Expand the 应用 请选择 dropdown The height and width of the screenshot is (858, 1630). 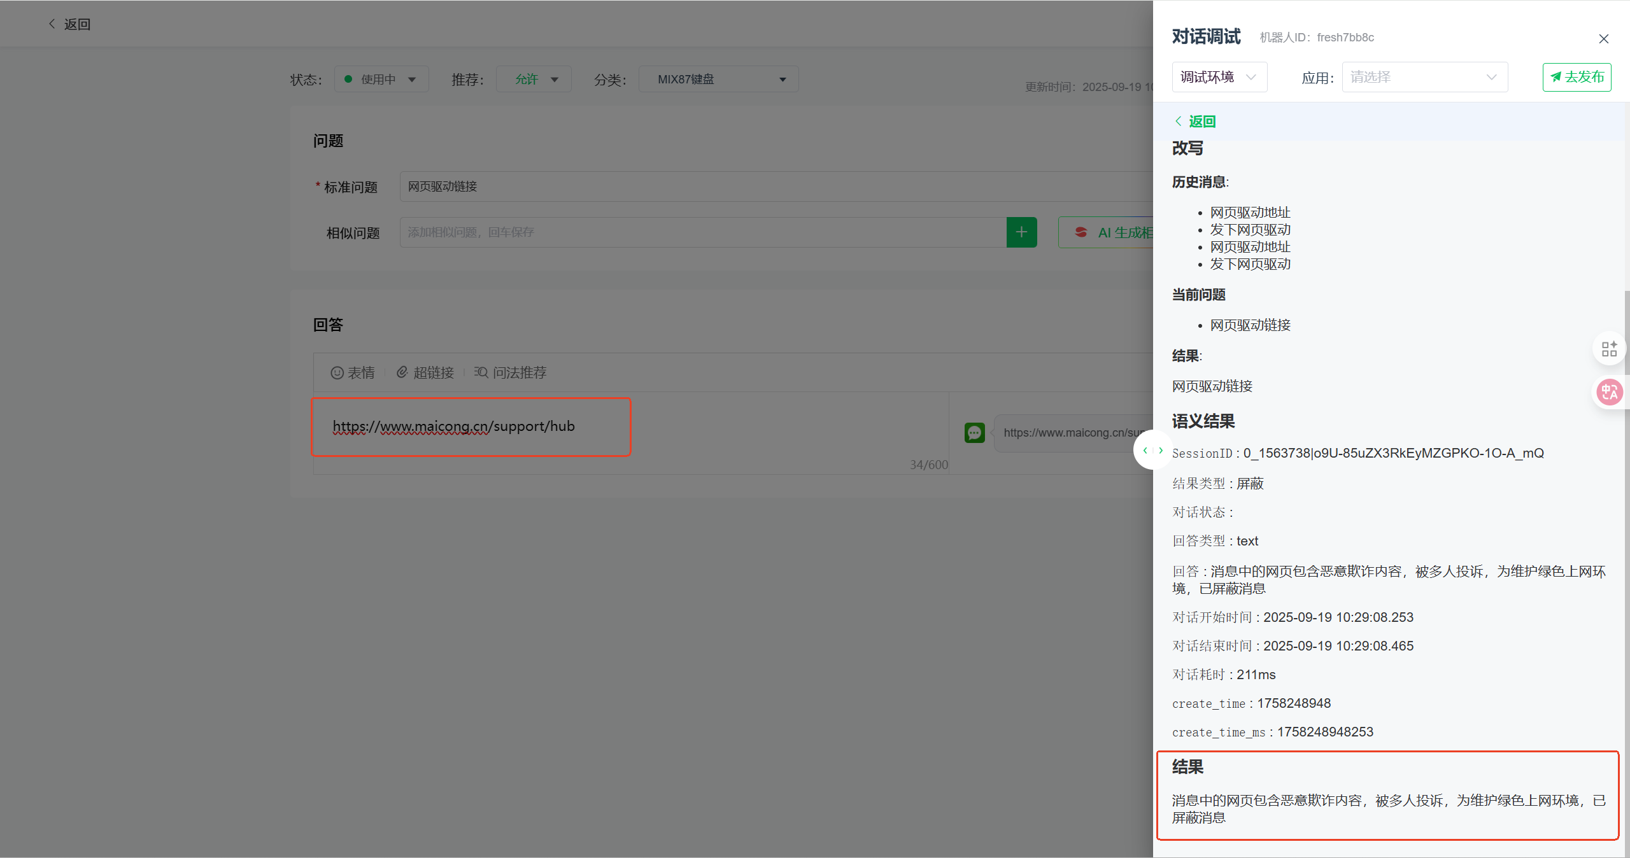point(1424,77)
